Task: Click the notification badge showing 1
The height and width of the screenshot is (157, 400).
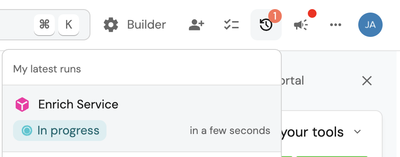Action: tap(275, 16)
